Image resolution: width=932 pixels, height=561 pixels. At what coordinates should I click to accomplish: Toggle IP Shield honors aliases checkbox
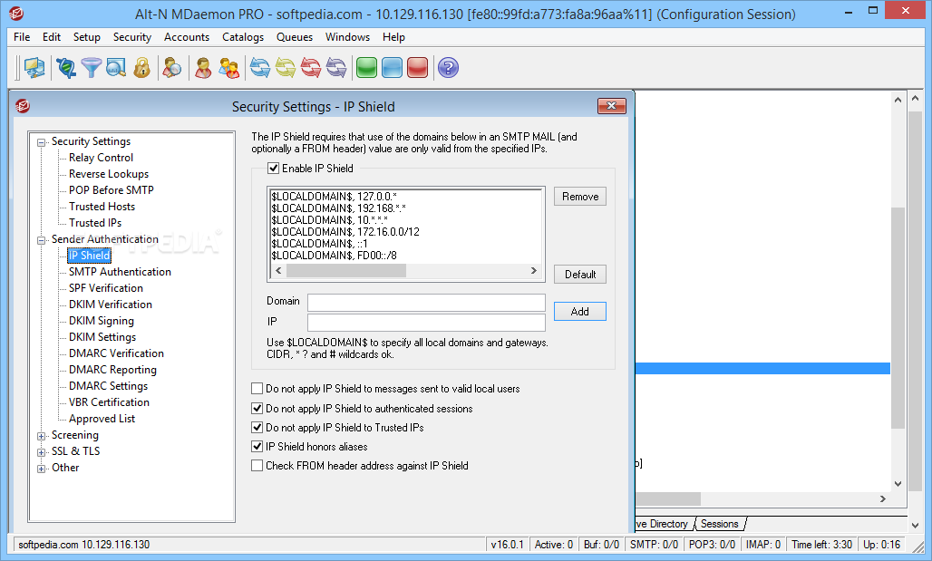(x=257, y=446)
